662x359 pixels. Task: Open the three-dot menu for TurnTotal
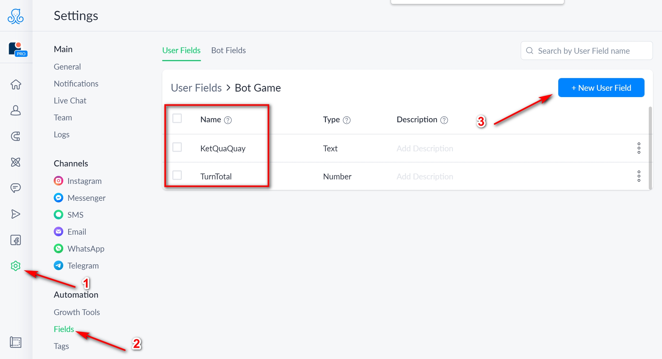pyautogui.click(x=639, y=176)
